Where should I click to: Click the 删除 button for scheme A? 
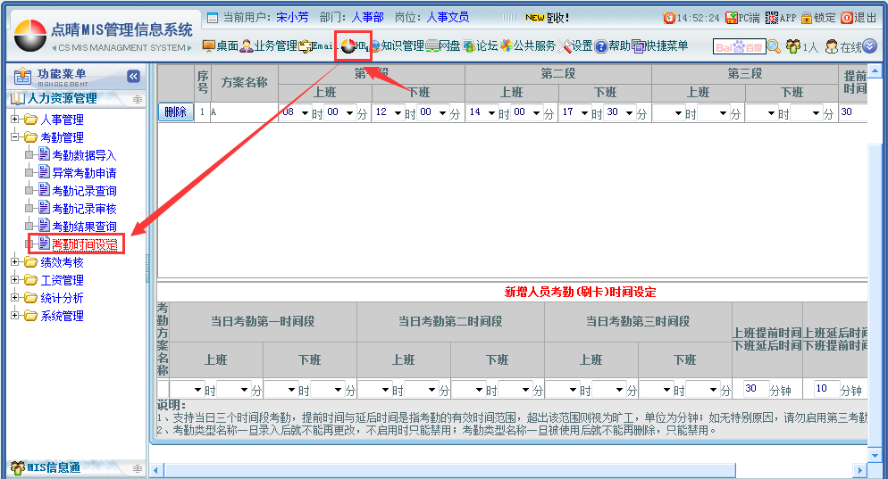click(x=175, y=112)
